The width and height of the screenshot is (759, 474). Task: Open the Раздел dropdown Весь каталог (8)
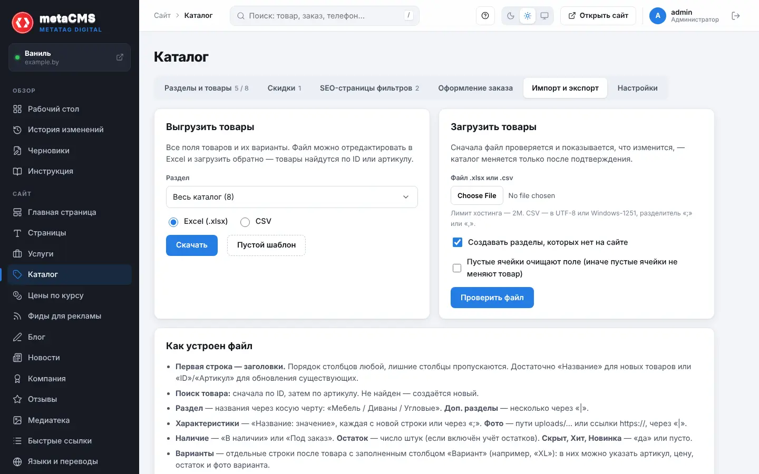click(292, 197)
